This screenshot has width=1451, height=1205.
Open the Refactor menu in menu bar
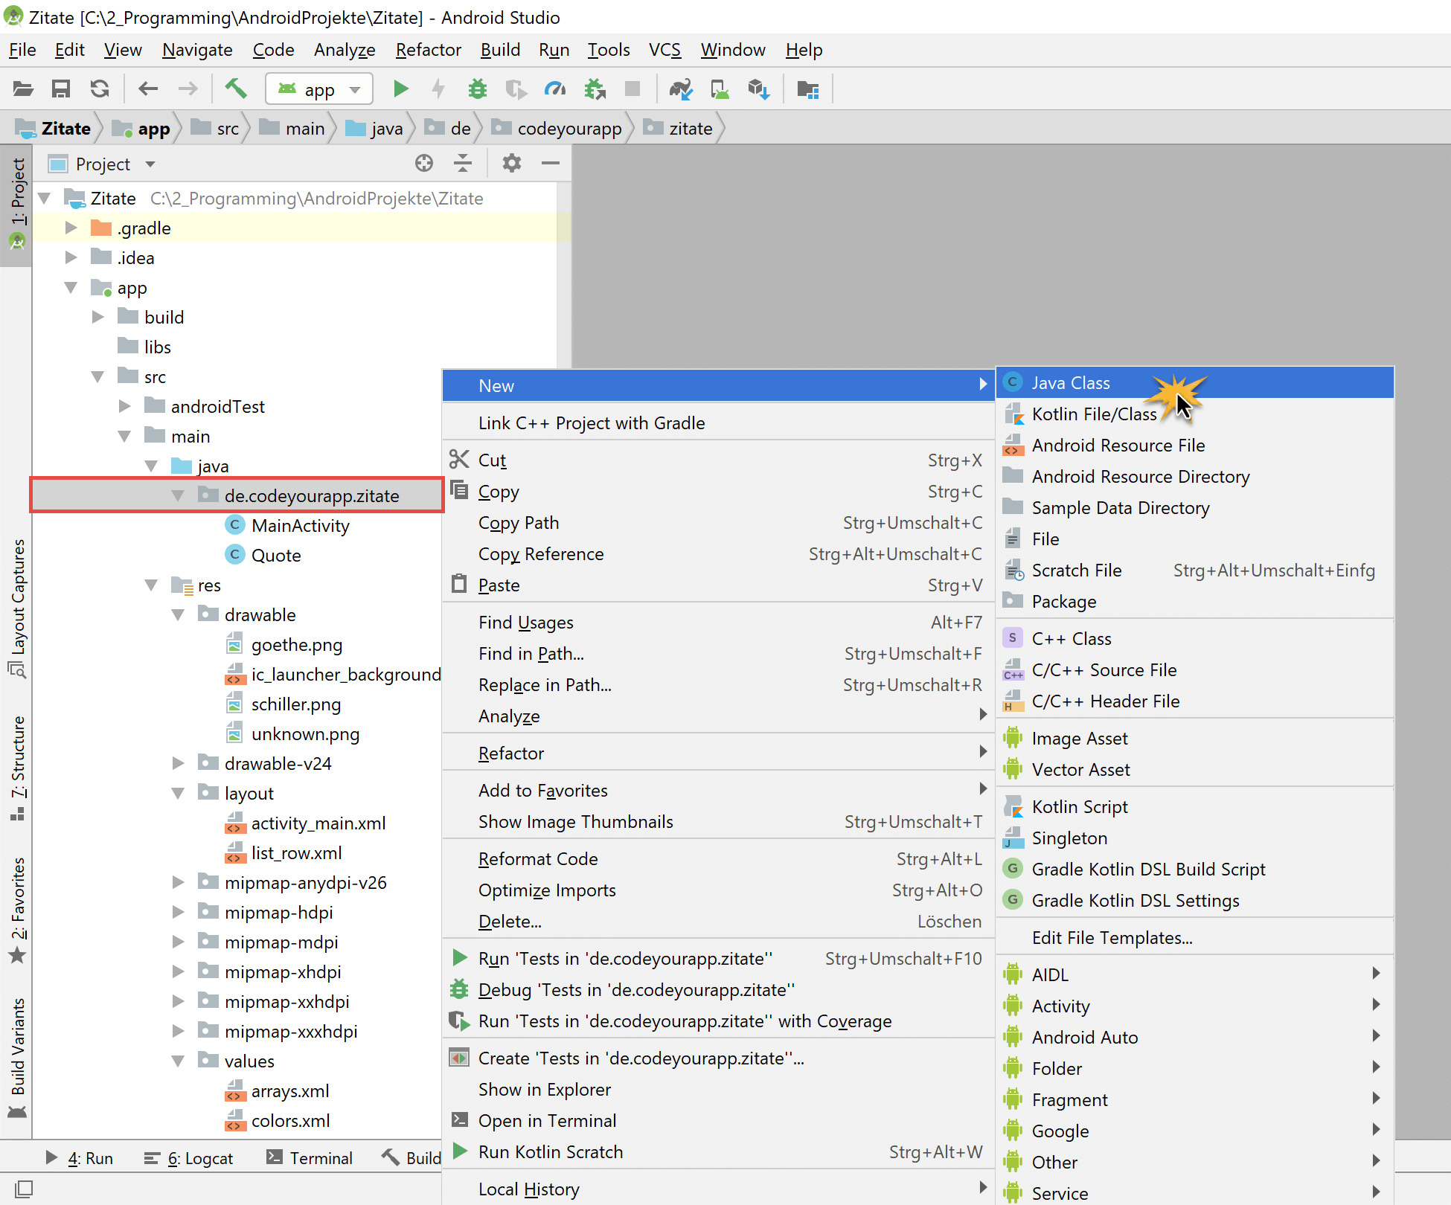(428, 50)
